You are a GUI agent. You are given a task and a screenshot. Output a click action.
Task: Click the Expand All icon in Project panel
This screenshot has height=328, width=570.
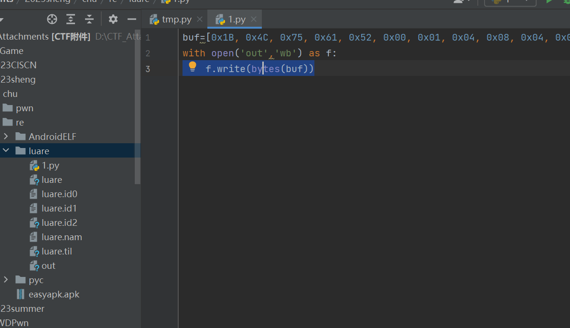click(x=71, y=19)
